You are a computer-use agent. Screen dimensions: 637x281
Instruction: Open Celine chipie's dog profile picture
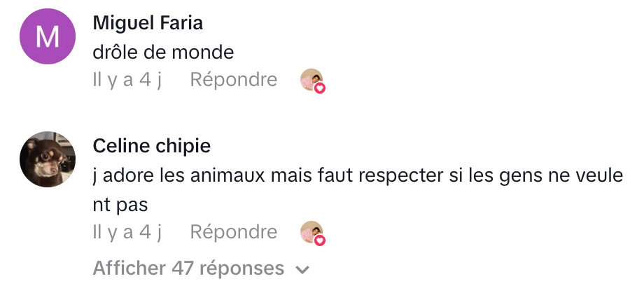coord(47,159)
